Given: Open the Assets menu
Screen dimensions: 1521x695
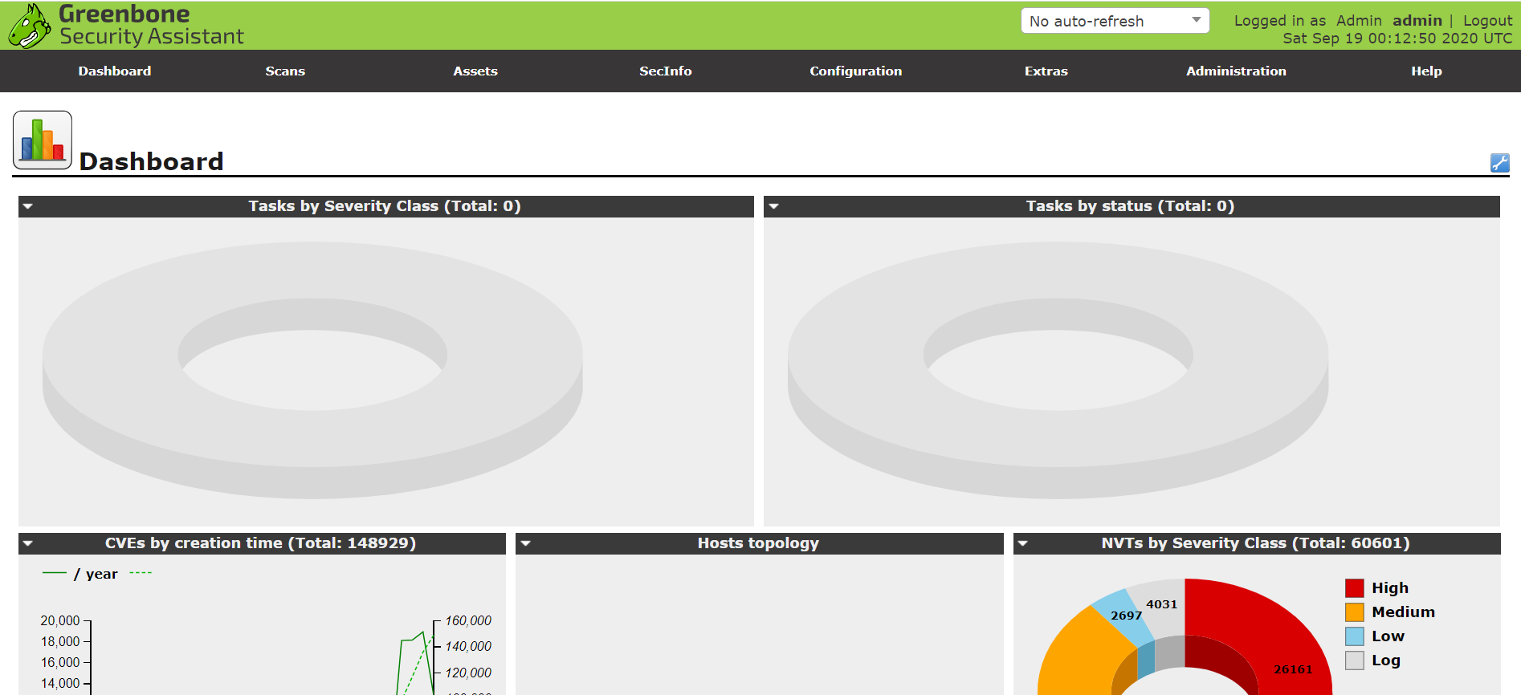Looking at the screenshot, I should click(475, 71).
